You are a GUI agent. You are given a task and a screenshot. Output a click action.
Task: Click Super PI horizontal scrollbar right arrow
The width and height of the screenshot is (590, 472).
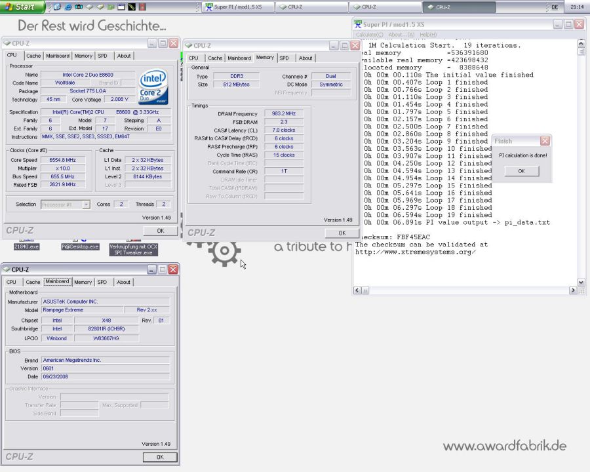tap(573, 290)
